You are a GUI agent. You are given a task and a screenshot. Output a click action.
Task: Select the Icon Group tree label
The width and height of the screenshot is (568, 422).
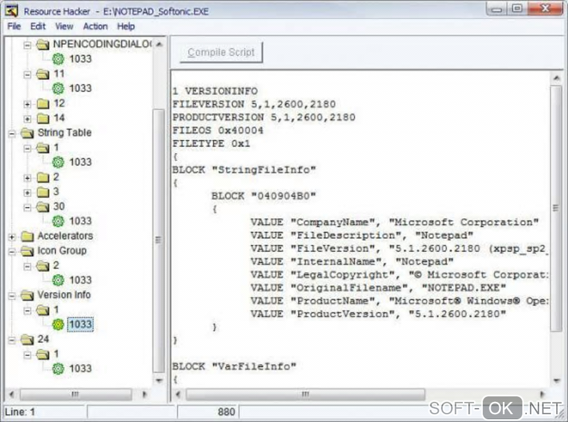coord(62,251)
